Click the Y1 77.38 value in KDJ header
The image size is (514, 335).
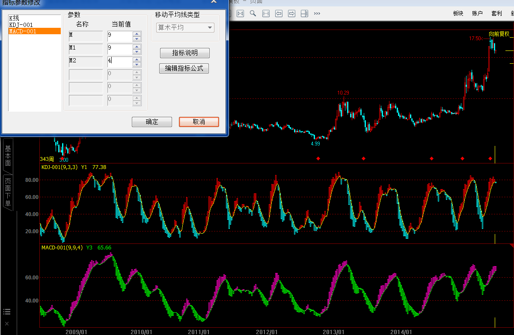(x=93, y=167)
